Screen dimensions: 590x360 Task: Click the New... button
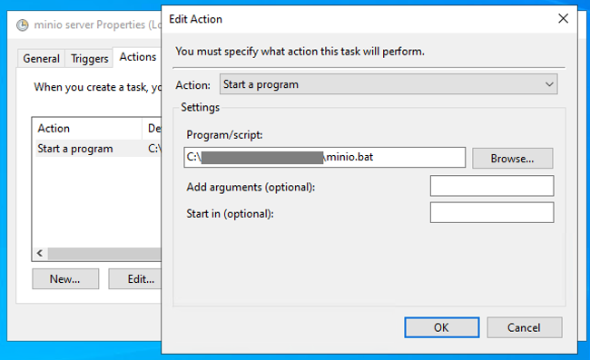pos(65,278)
